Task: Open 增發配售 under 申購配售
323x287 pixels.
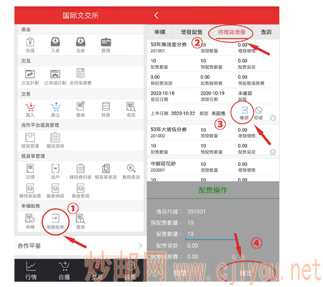Action: (x=55, y=220)
